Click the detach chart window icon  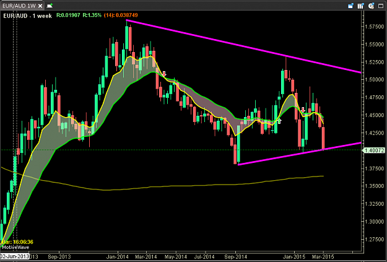pos(350,6)
